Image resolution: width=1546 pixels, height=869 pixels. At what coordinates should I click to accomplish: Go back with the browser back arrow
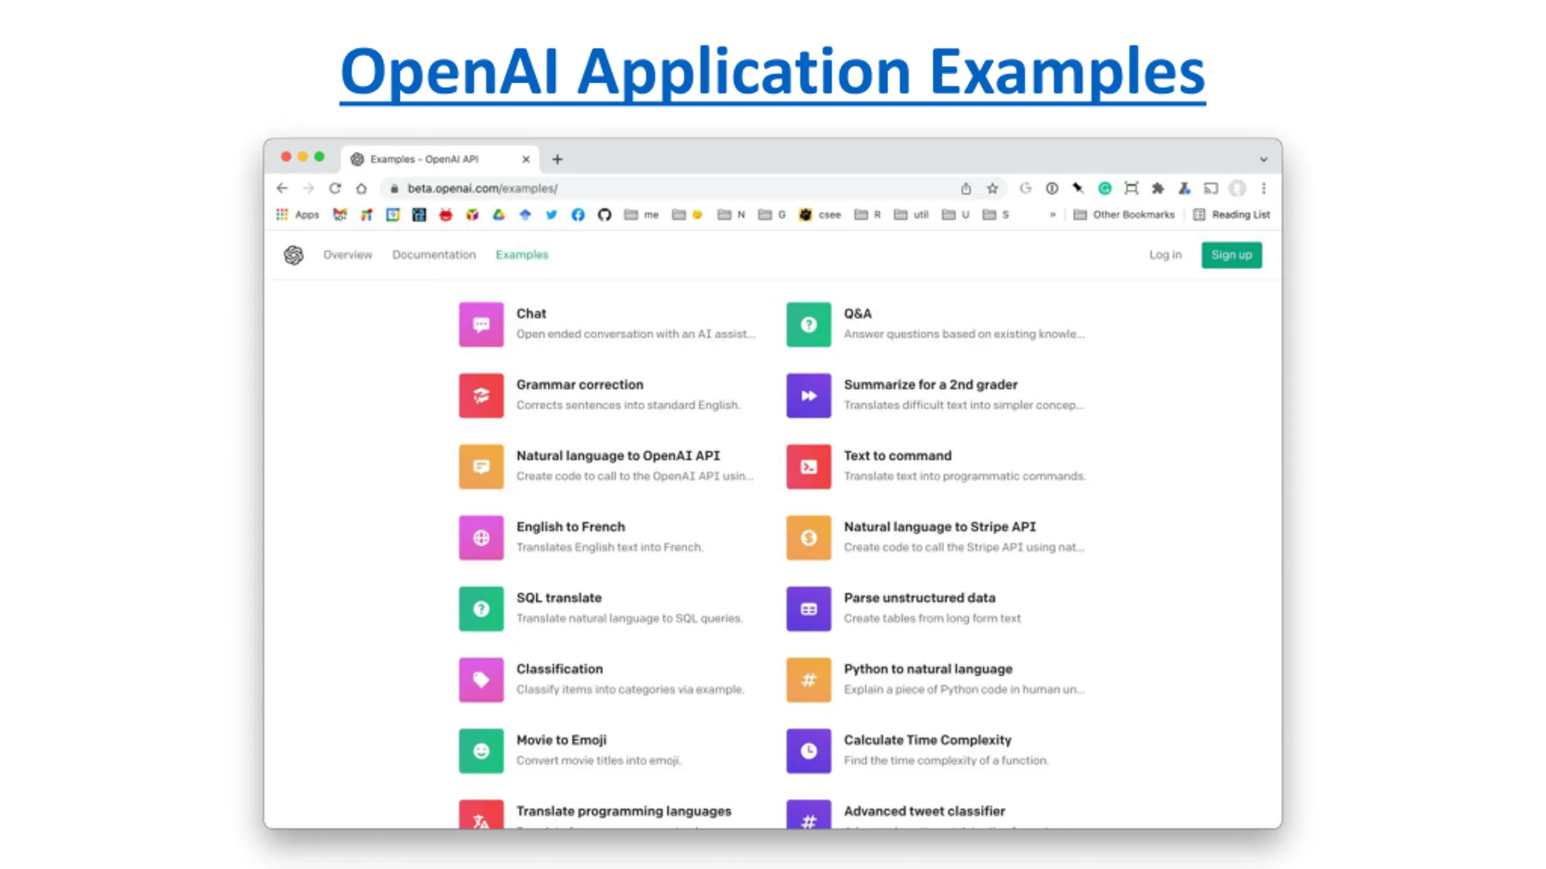282,188
